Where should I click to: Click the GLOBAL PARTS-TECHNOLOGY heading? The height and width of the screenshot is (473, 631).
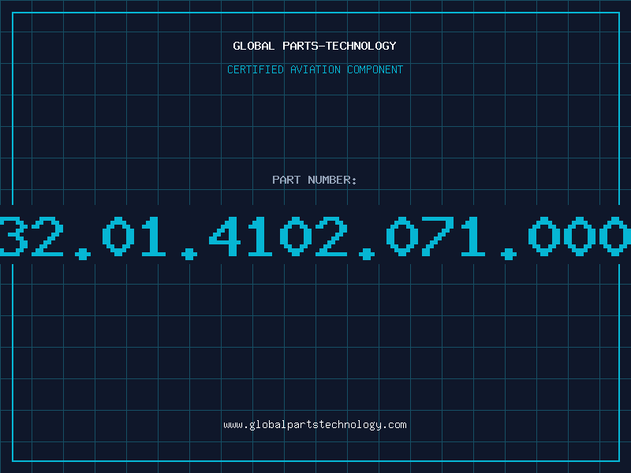point(315,46)
